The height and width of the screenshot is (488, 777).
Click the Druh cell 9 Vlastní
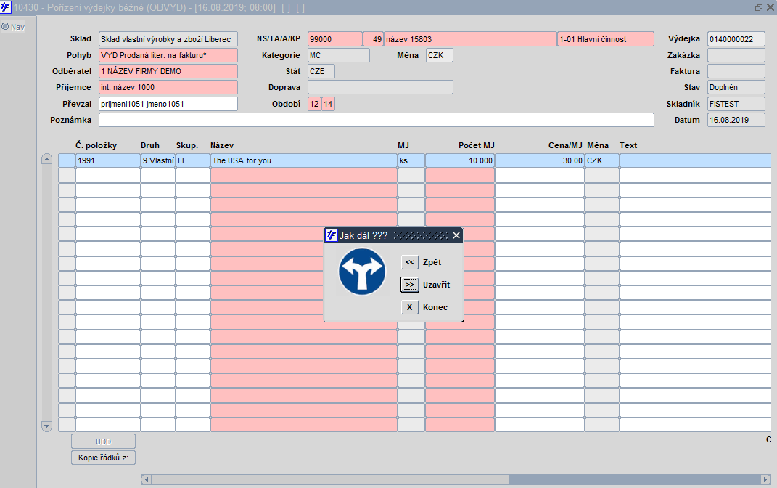[x=158, y=160]
